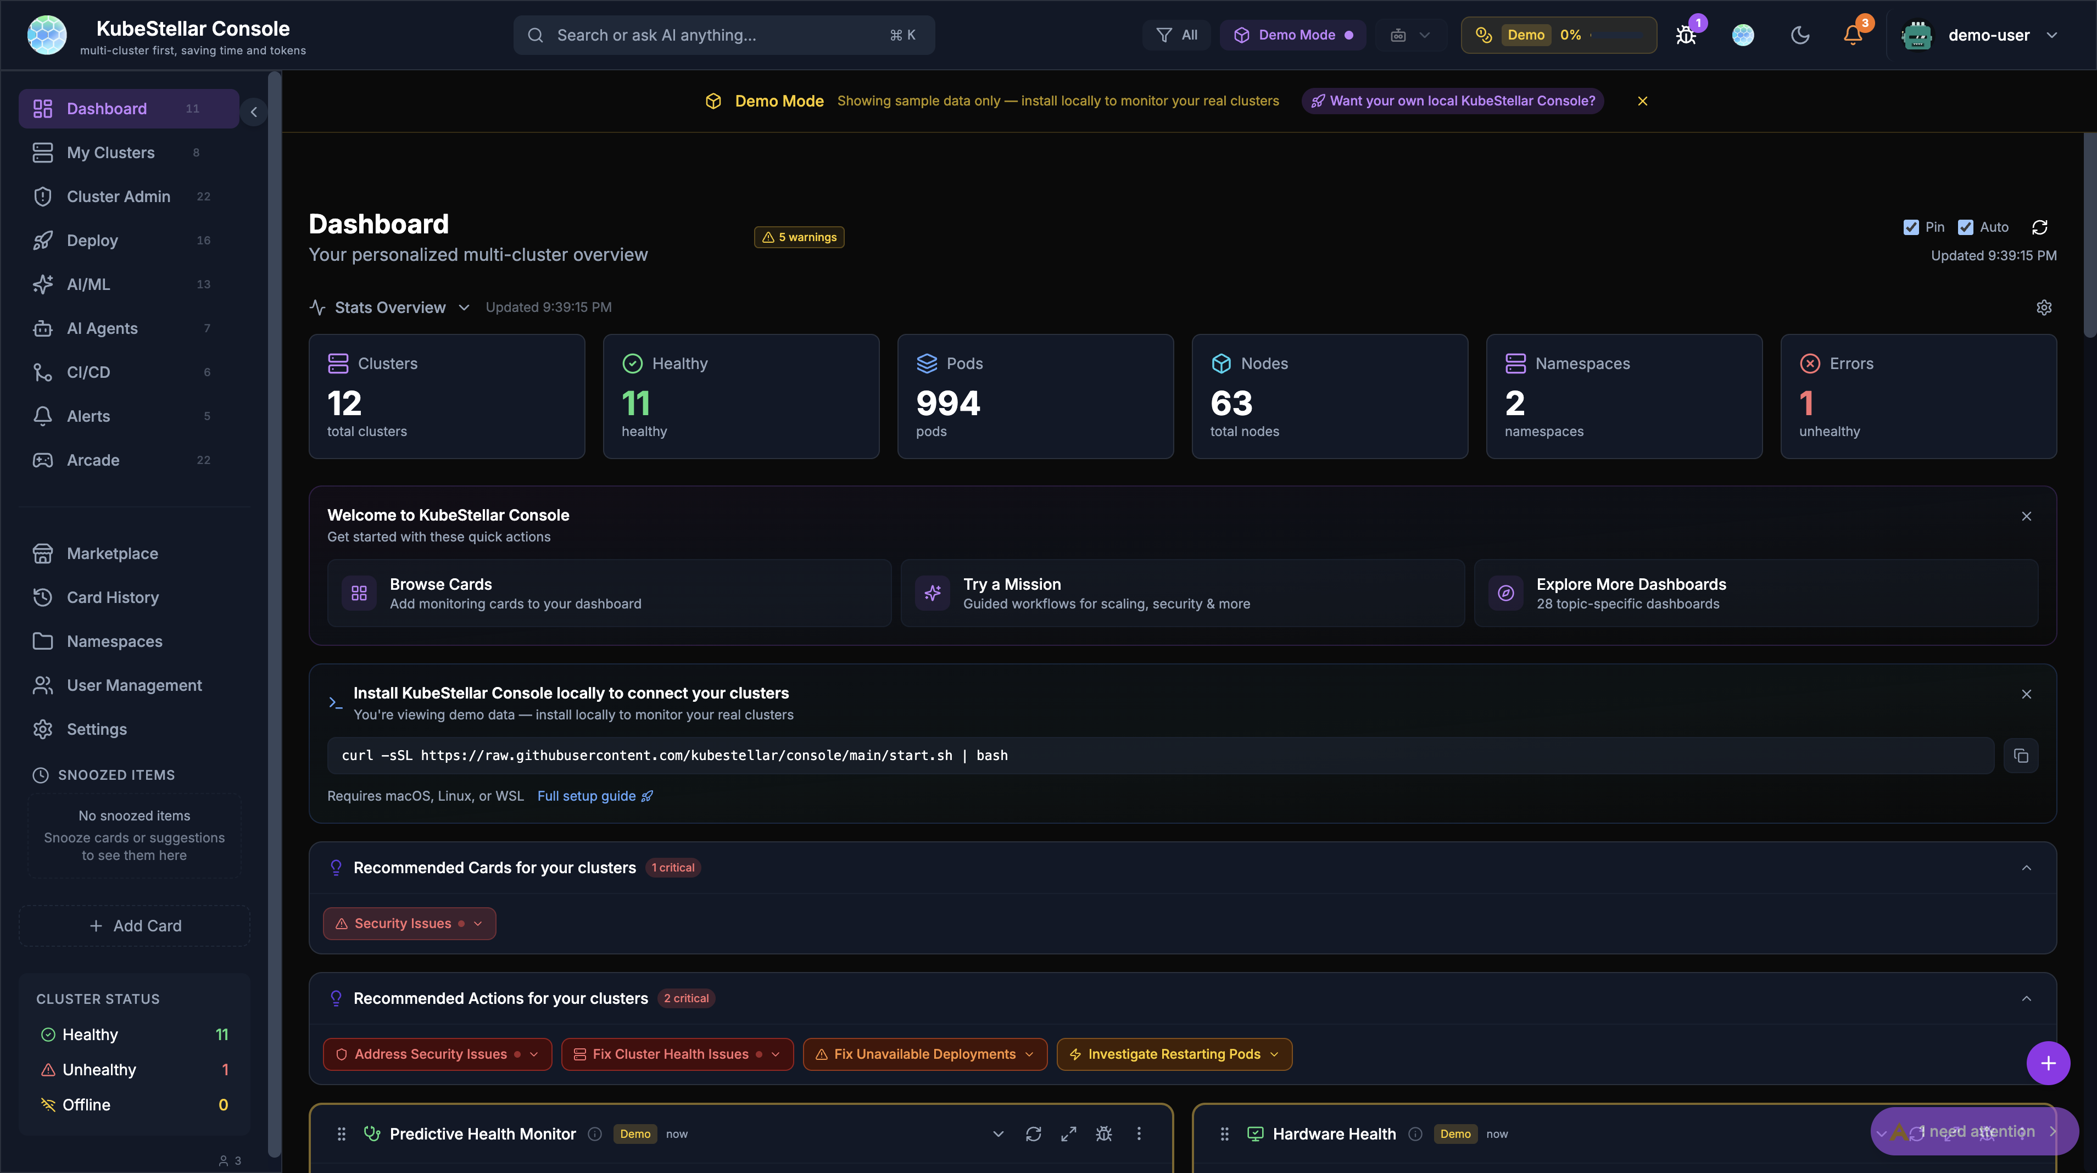Screen dimensions: 2097x1173
Task: Click the Browse Cards quick action
Action: coord(609,594)
